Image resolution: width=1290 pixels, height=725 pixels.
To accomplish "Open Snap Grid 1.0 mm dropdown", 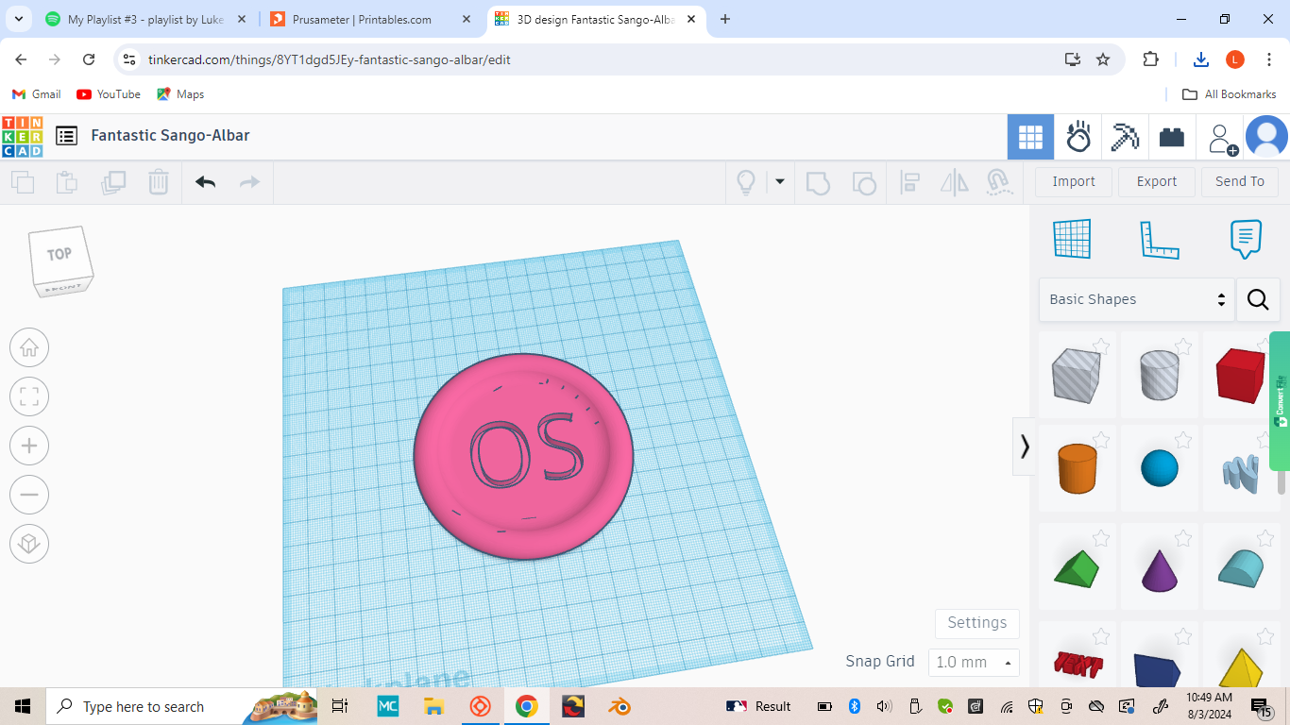I will tap(974, 663).
